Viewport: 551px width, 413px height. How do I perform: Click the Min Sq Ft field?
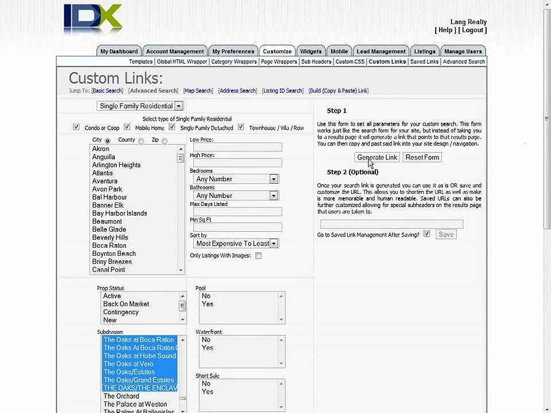238,227
